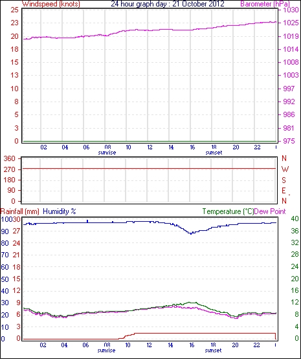The height and width of the screenshot is (364, 301).
Task: Click the sunrise marker on bottom graph
Action: (106, 350)
